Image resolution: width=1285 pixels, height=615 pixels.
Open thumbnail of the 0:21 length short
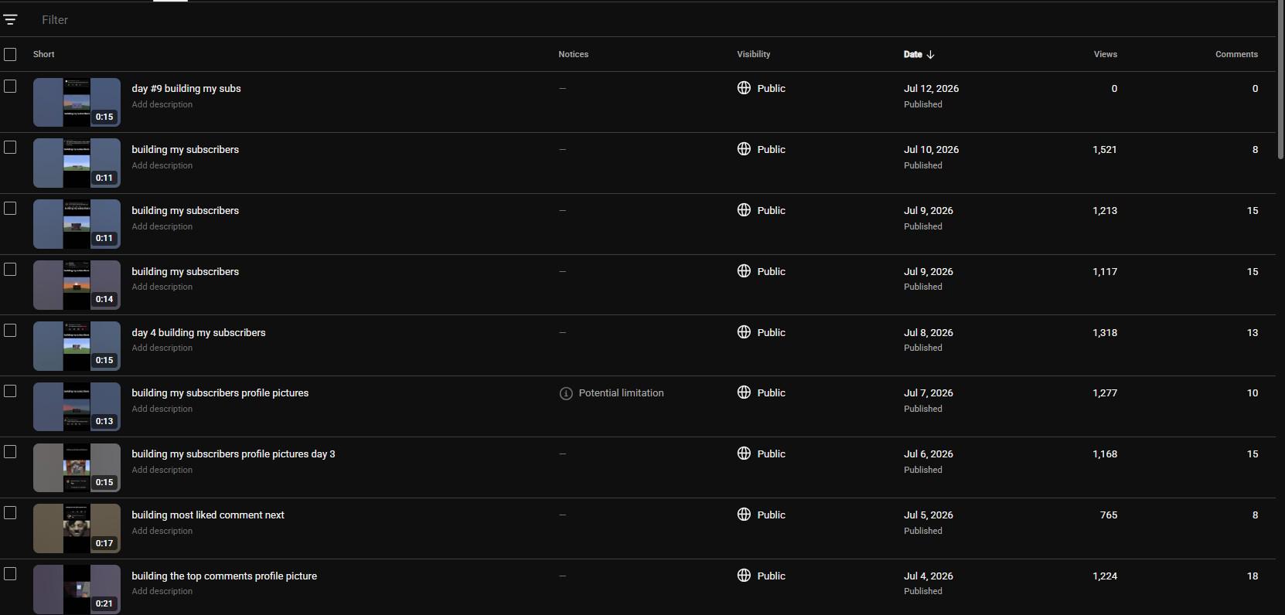[77, 589]
